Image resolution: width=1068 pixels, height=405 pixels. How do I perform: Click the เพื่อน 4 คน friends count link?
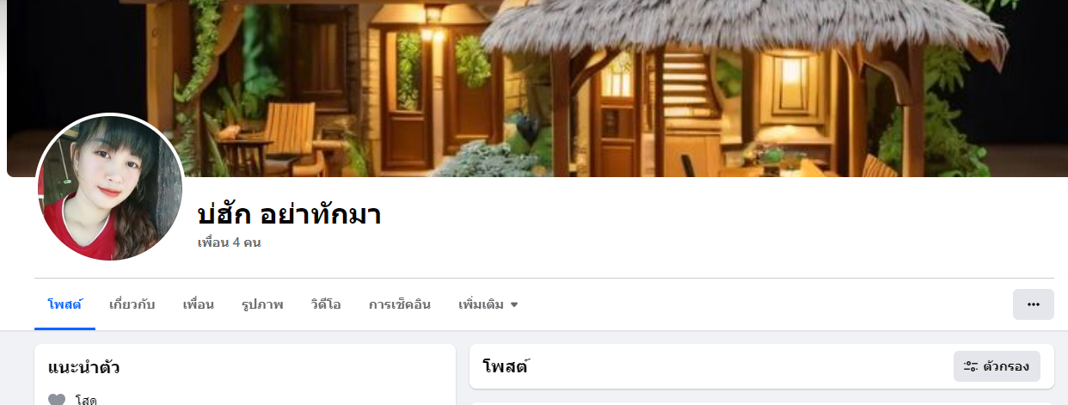229,242
